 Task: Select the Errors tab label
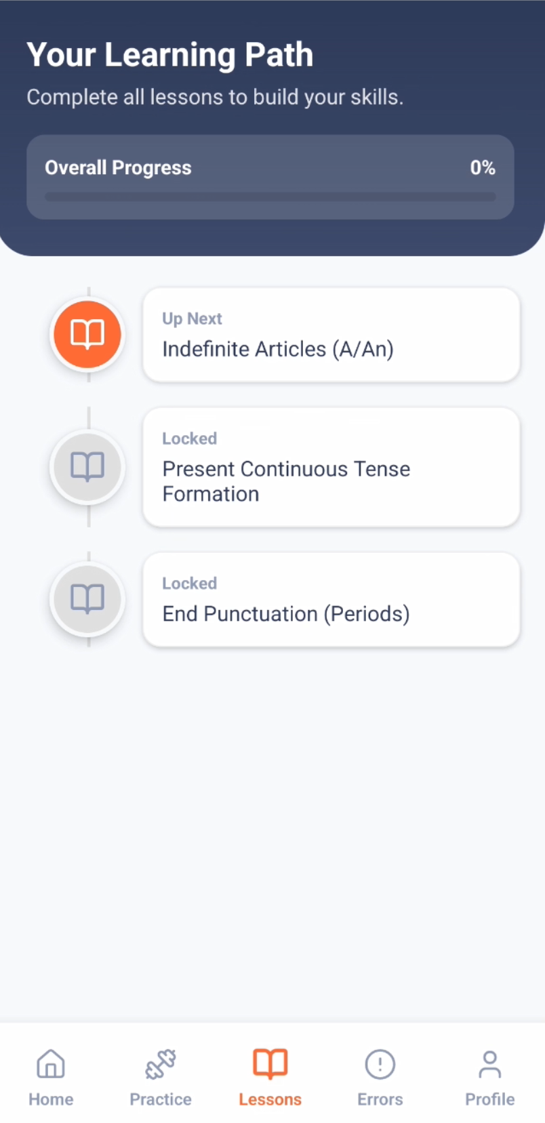coord(380,1099)
